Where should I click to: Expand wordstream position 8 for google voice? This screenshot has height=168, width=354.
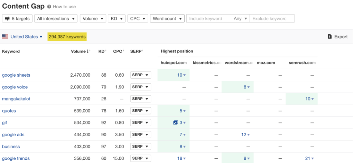click(246, 87)
